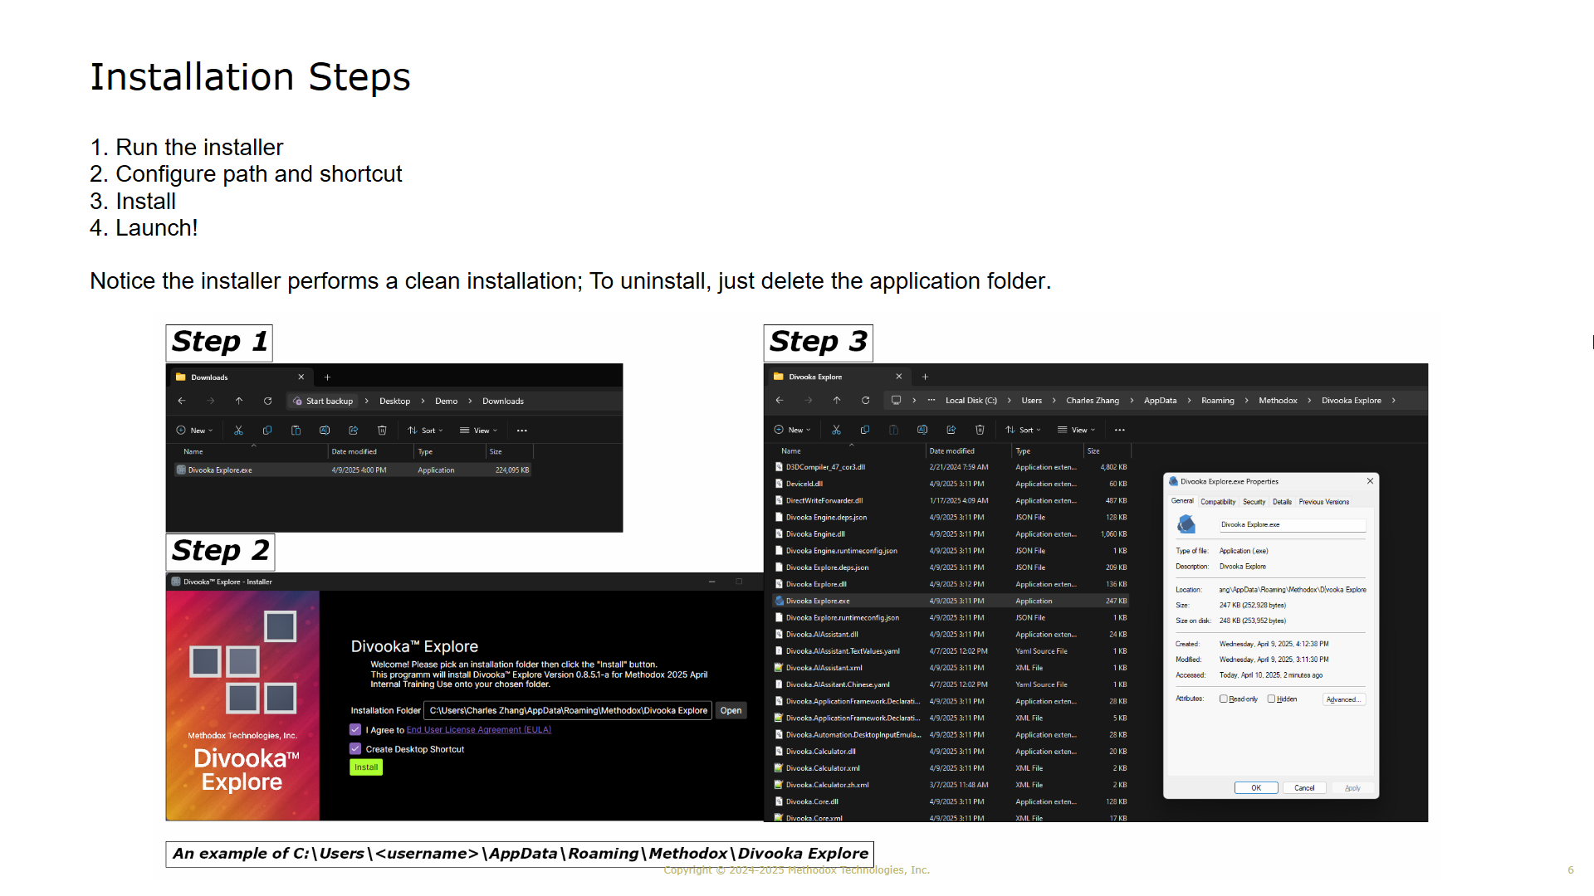Image resolution: width=1594 pixels, height=896 pixels.
Task: Select Divooka.AIAssistant.xml file row
Action: coord(950,668)
